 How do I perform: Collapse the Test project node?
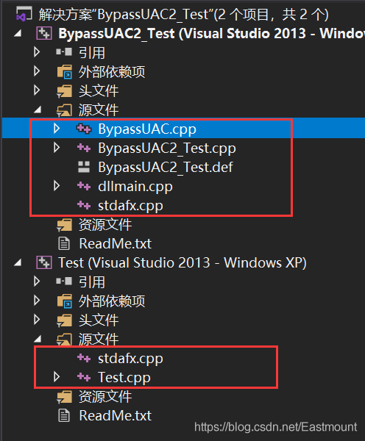pyautogui.click(x=18, y=262)
